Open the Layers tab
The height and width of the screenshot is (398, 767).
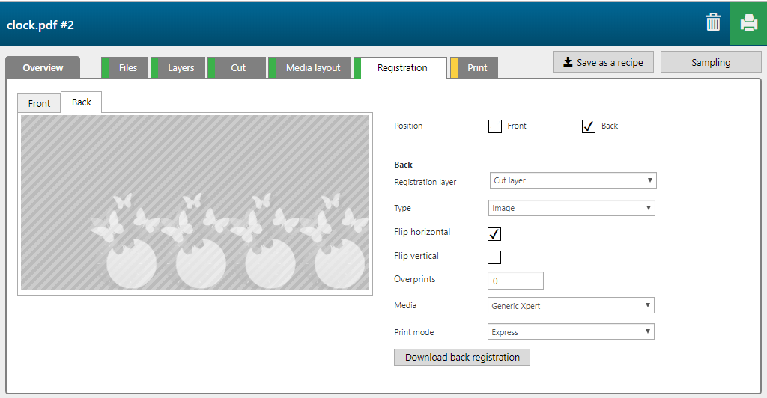pyautogui.click(x=178, y=68)
